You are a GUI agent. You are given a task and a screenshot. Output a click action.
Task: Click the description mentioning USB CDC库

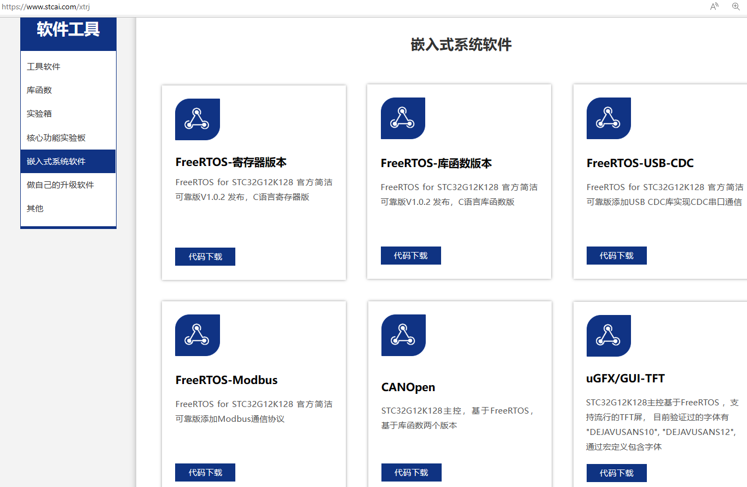(665, 194)
